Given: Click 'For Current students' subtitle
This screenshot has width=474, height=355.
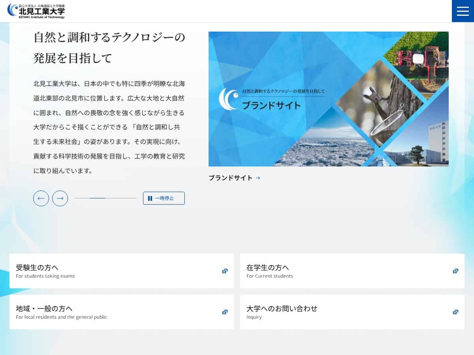Looking at the screenshot, I should [270, 276].
